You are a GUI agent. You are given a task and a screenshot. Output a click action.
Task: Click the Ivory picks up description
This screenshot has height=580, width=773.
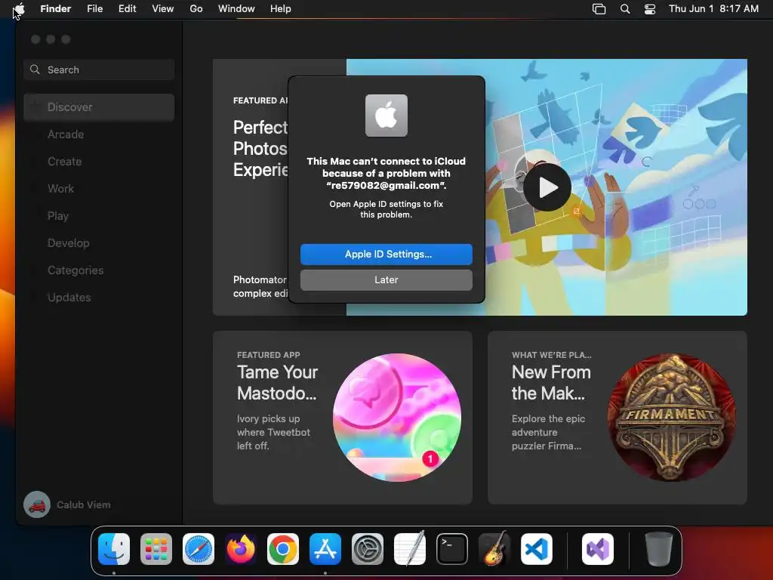pyautogui.click(x=273, y=432)
